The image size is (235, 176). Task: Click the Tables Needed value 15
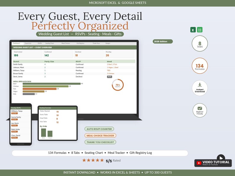pos(57,112)
